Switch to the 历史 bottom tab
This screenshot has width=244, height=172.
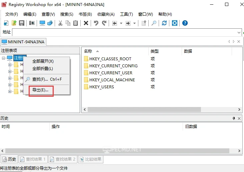click(9, 159)
